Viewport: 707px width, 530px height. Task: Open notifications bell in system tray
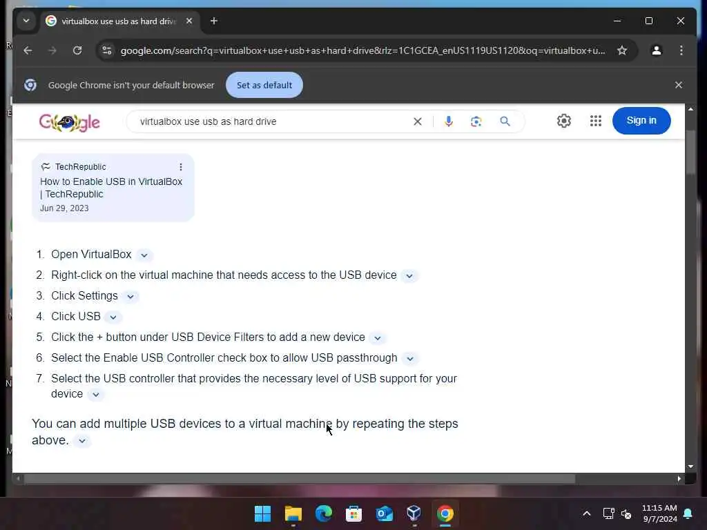[x=688, y=513]
